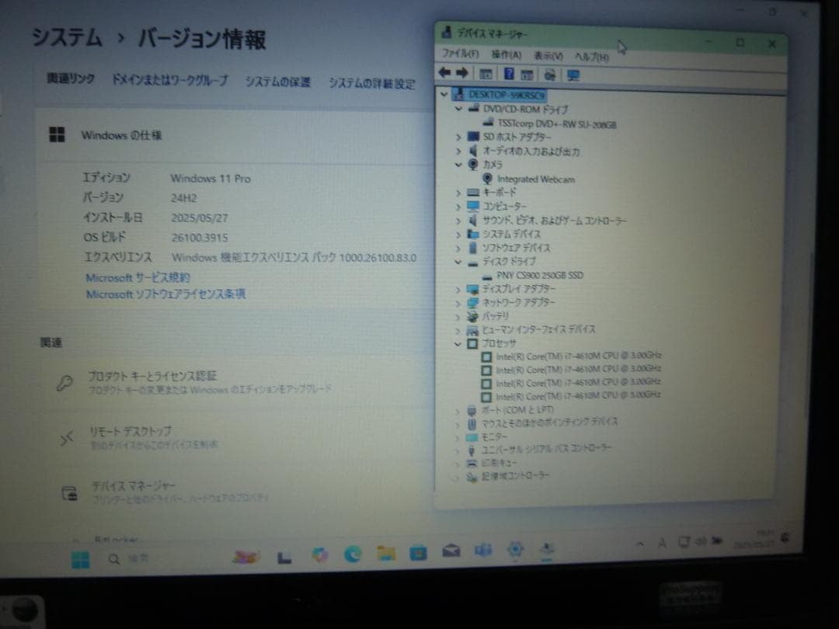Click the Help icon in Device Manager toolbar

click(x=507, y=72)
